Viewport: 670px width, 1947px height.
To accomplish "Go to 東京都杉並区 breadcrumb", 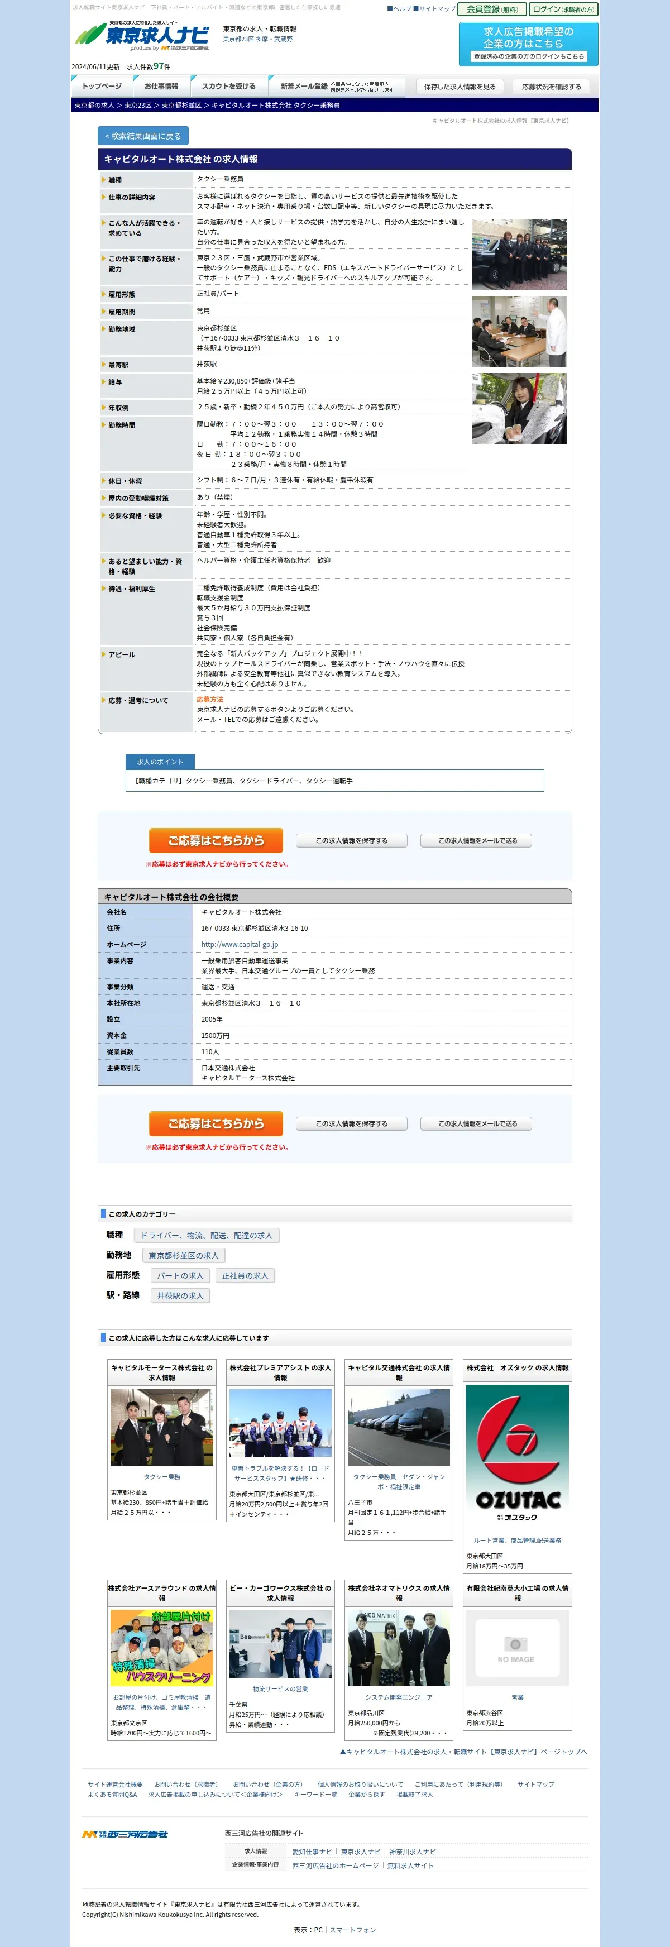I will [x=181, y=106].
